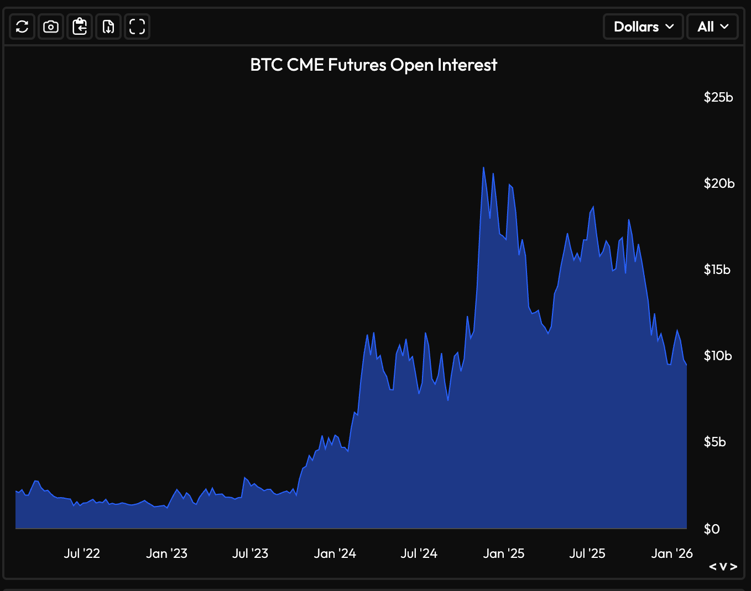The image size is (751, 591).
Task: Click the chart title BTC CME Futures Open Interest
Action: tap(374, 65)
